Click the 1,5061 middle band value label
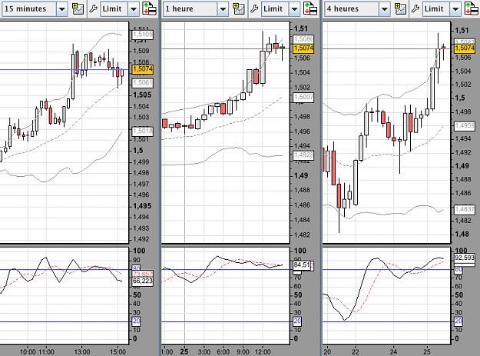This screenshot has width=480, height=356. pos(142,83)
